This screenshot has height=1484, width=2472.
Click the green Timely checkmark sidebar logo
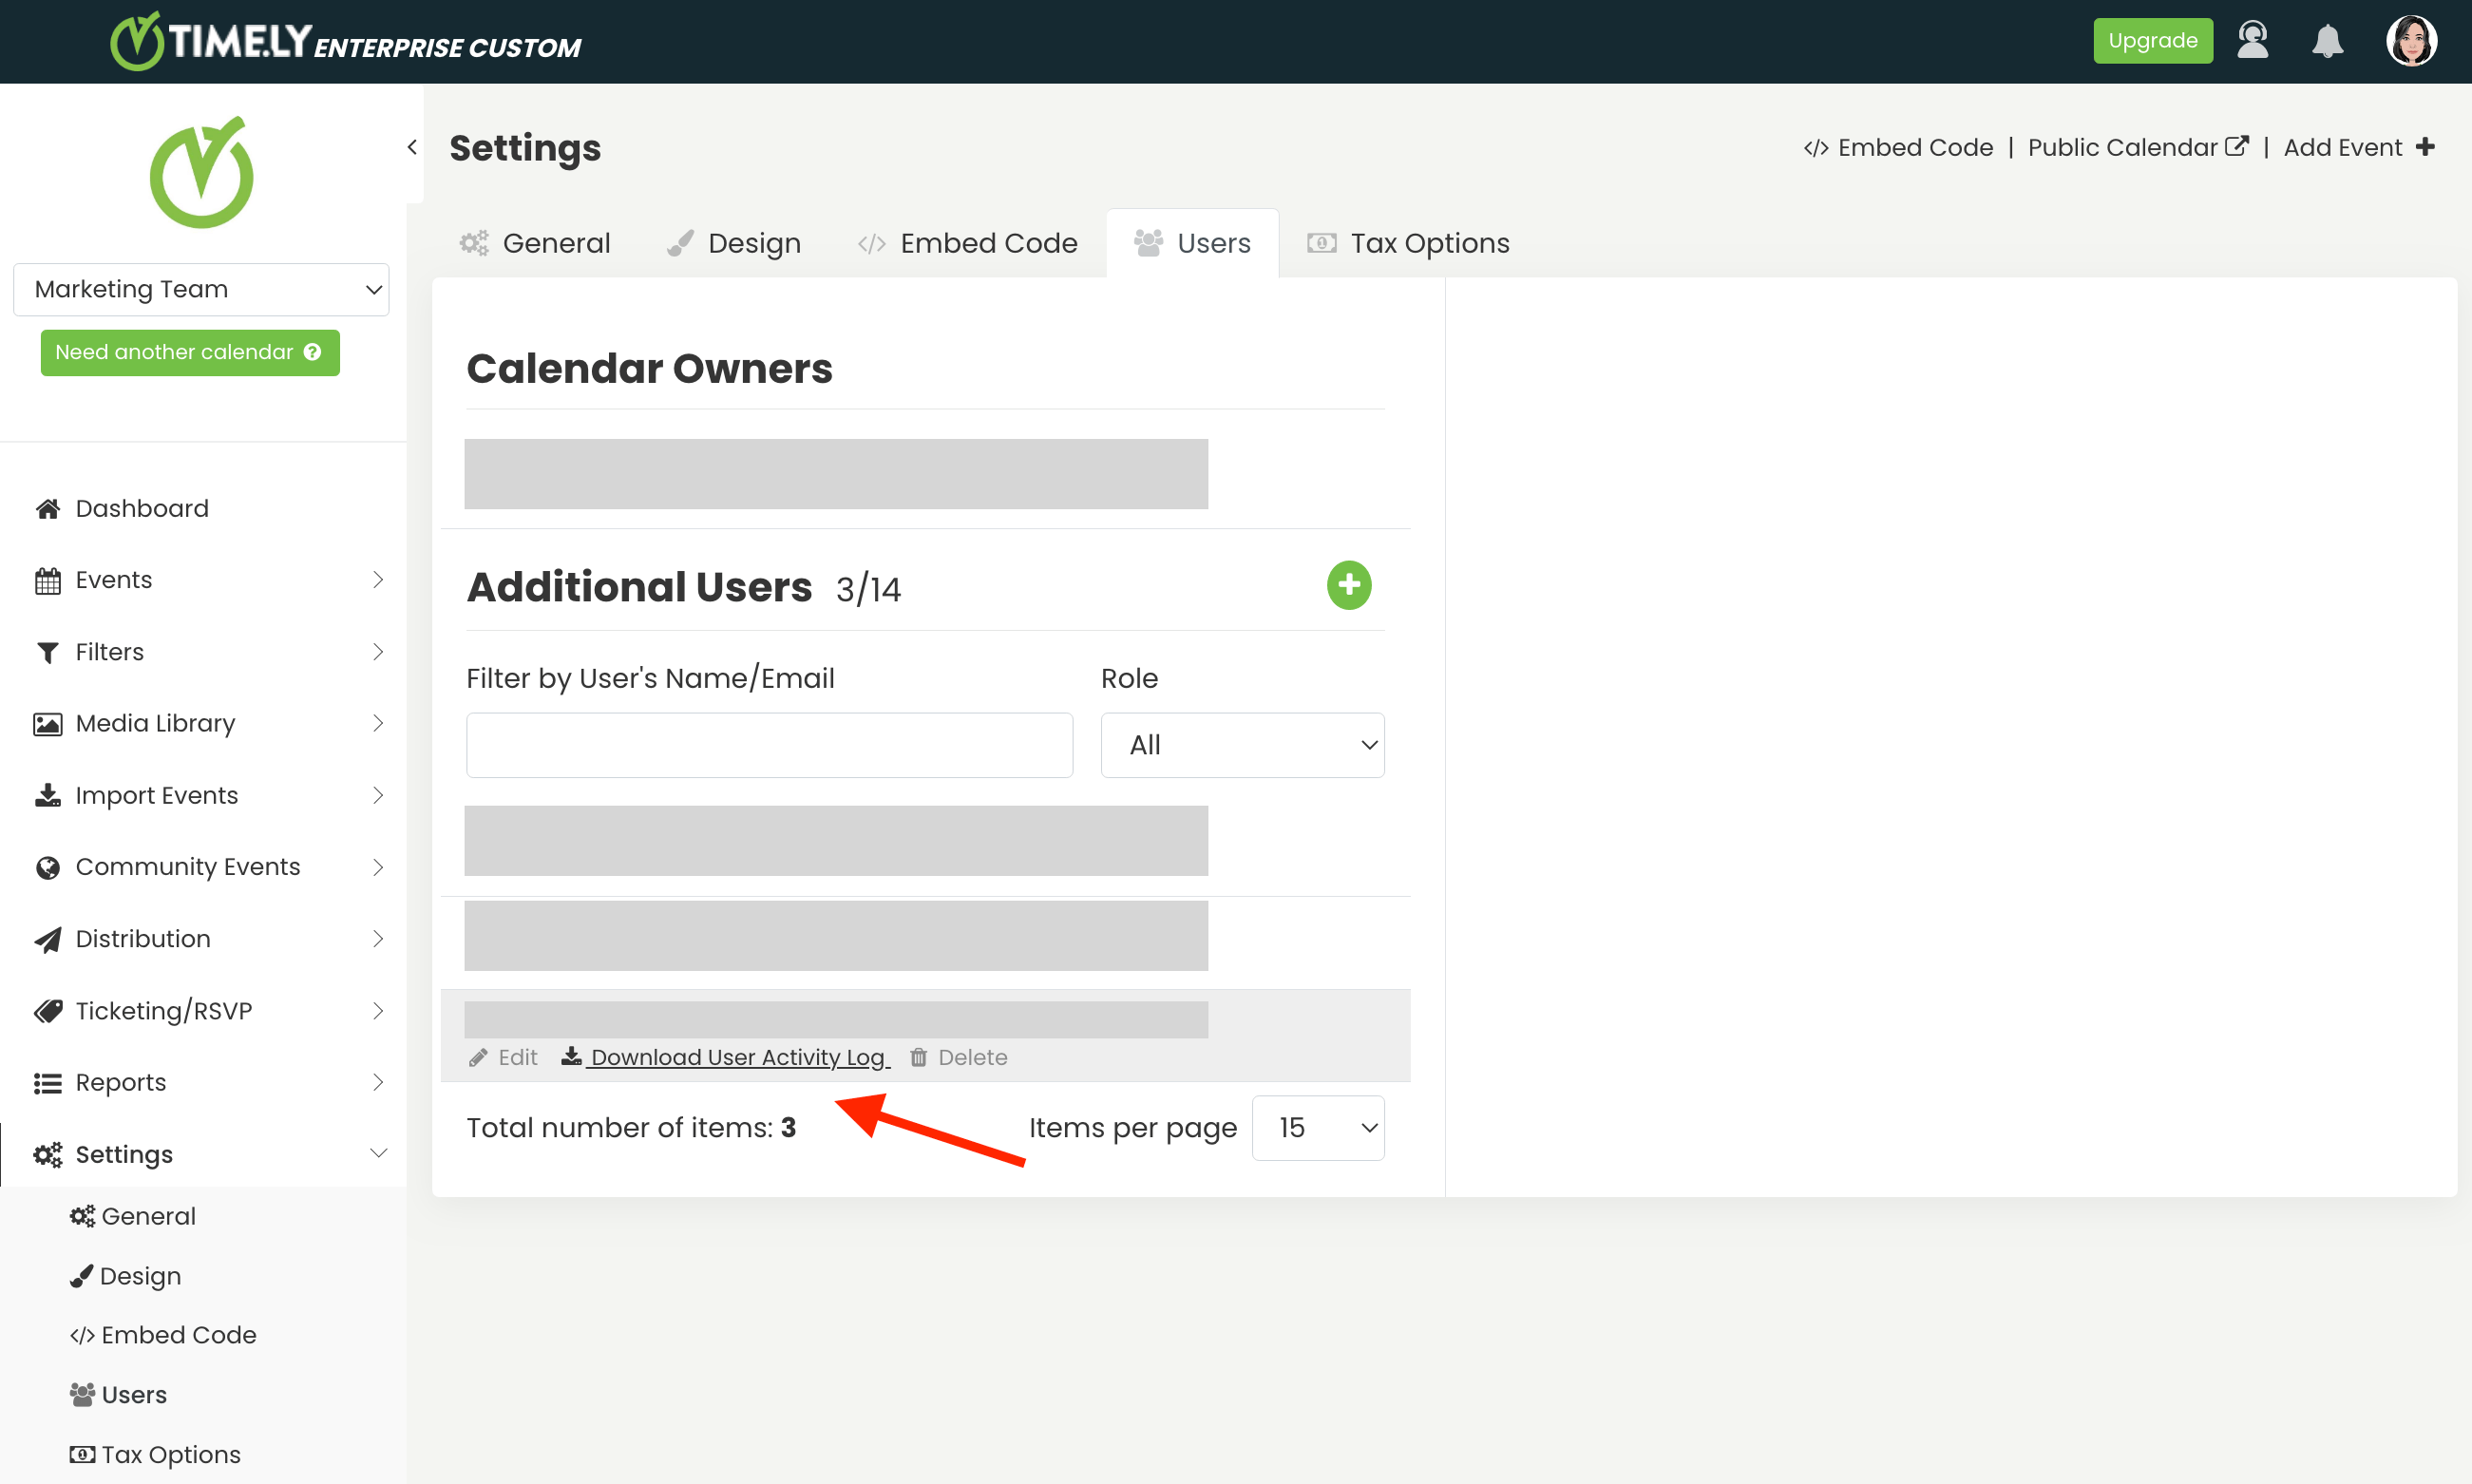(x=202, y=172)
